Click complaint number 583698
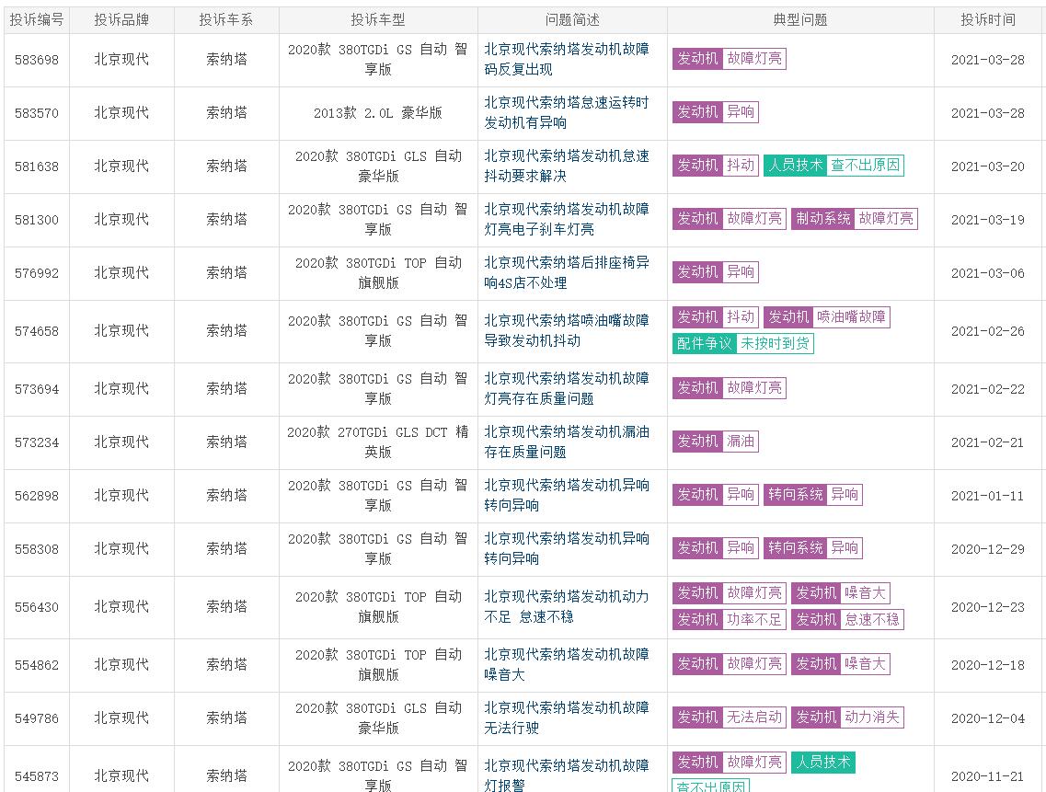The width and height of the screenshot is (1046, 792). click(37, 60)
